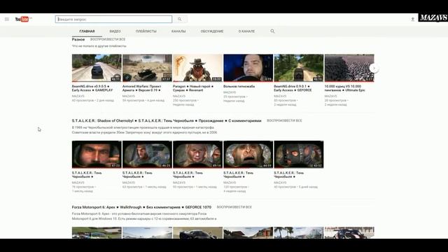This screenshot has height=252, width=448.
Task: Open the О КАНАЛЕ tab
Action: [246, 31]
